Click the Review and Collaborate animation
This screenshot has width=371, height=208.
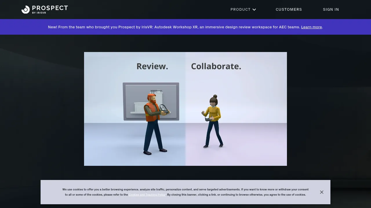(185, 109)
